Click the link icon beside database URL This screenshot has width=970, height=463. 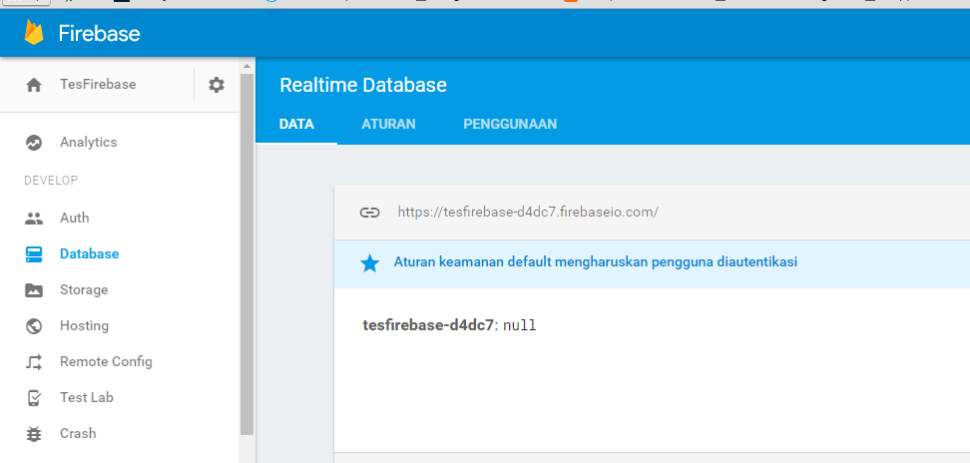point(369,212)
